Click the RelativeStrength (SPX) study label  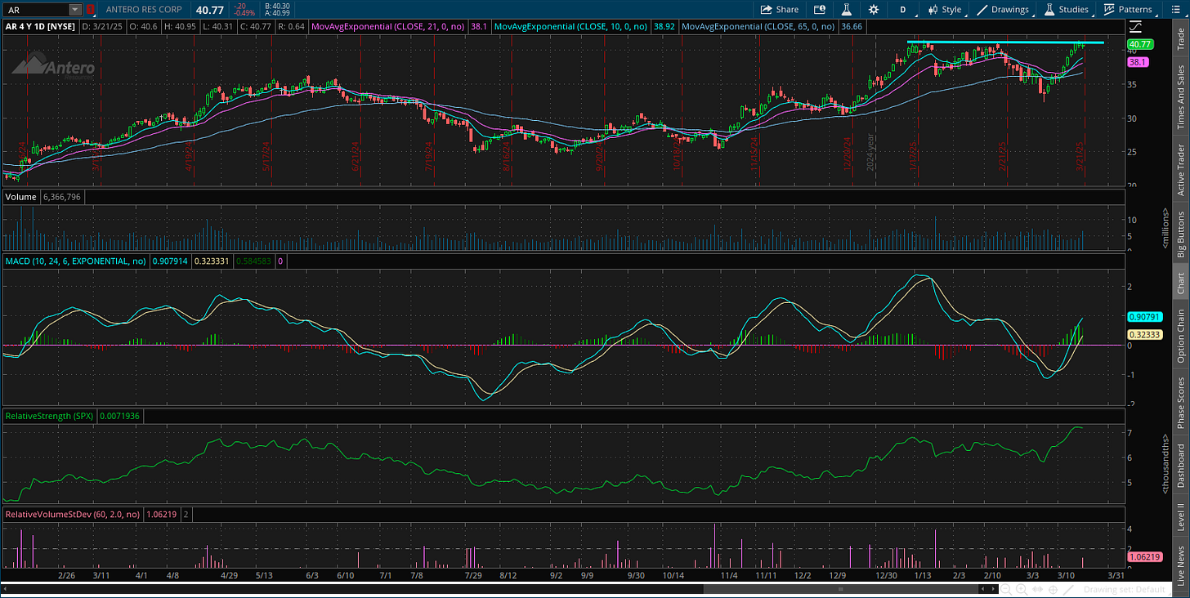click(49, 416)
